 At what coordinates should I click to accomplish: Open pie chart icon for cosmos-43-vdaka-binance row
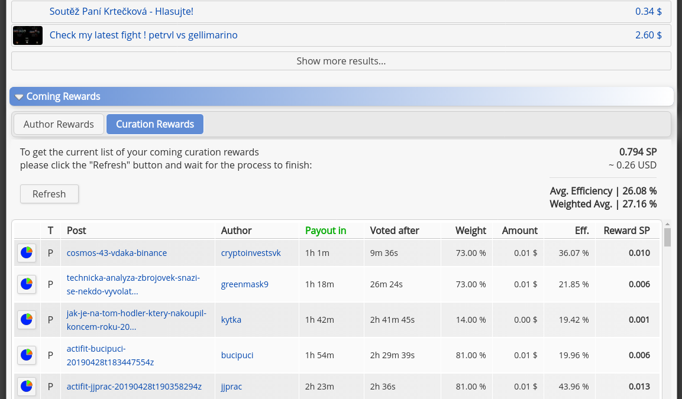[x=27, y=252]
